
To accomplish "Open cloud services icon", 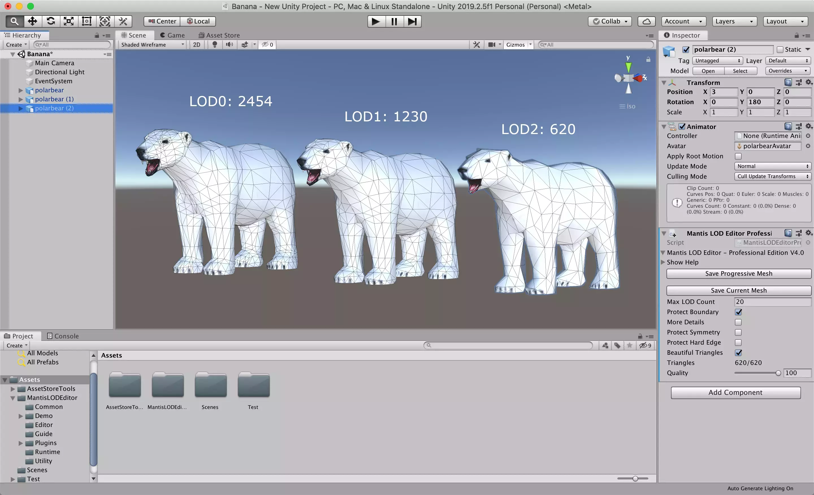I will tap(646, 21).
